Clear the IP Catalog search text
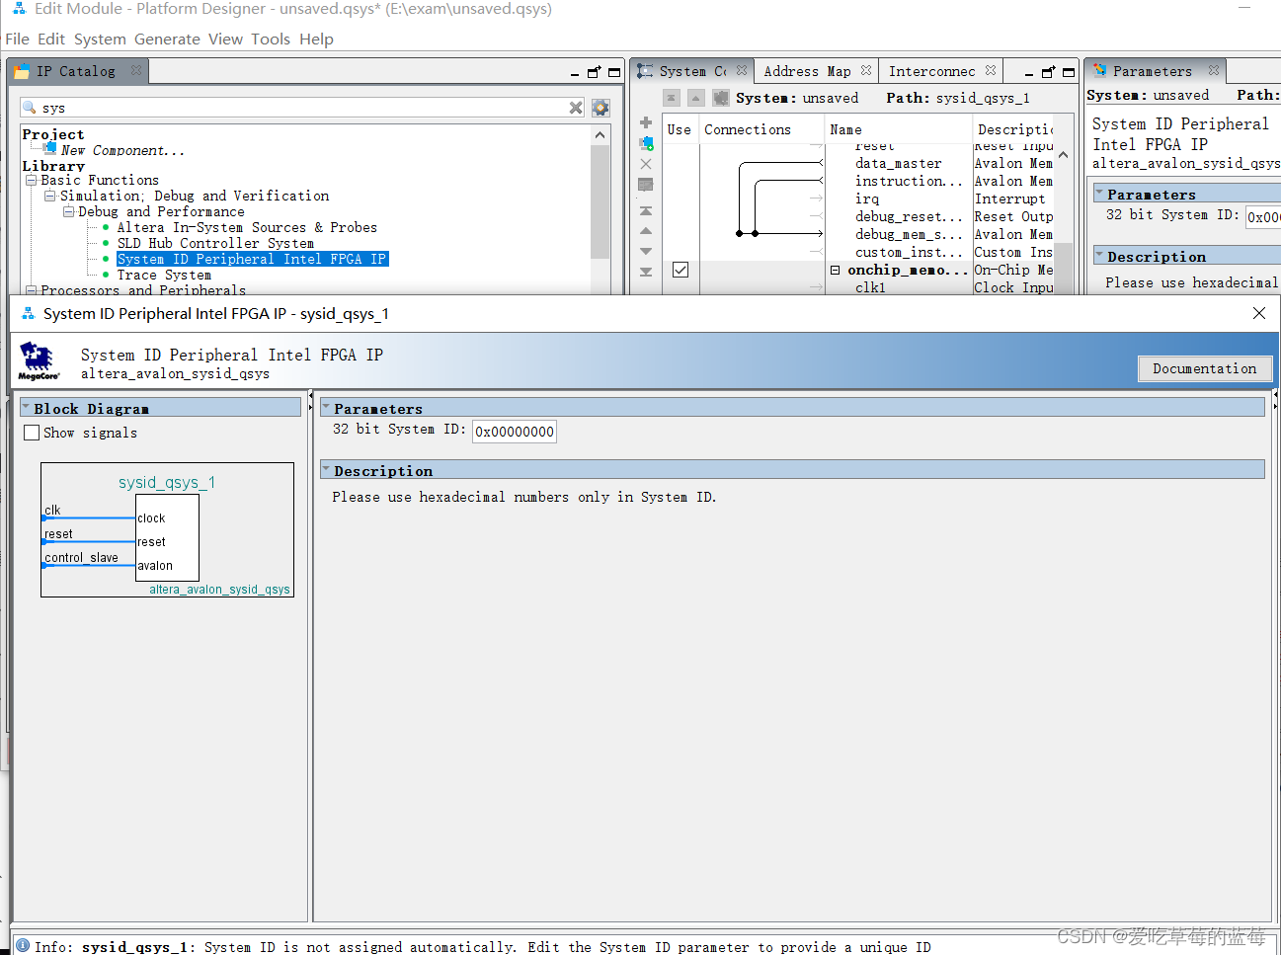This screenshot has width=1281, height=955. click(576, 108)
